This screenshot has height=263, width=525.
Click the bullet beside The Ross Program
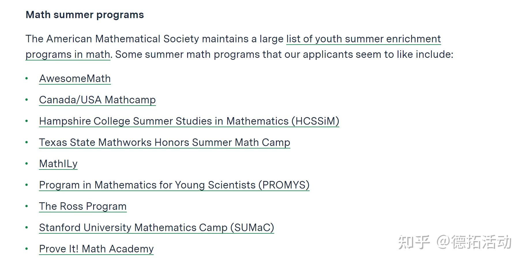tap(27, 206)
